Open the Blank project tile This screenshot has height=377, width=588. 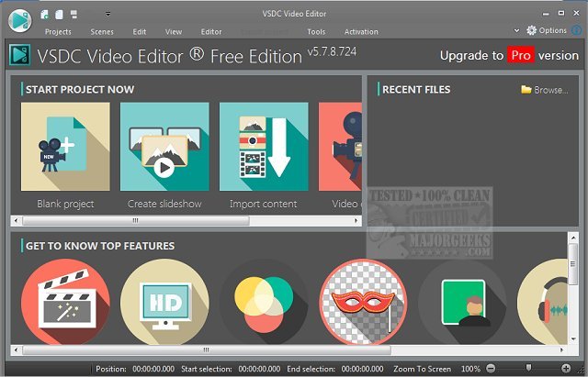[x=65, y=147]
